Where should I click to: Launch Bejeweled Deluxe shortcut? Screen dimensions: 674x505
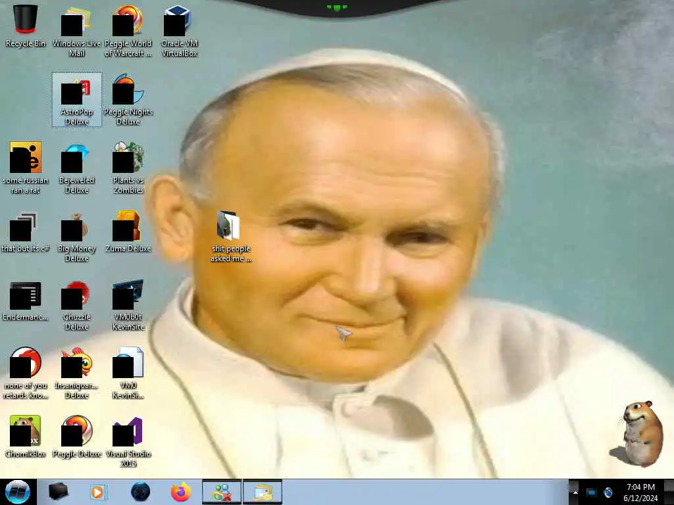click(76, 168)
